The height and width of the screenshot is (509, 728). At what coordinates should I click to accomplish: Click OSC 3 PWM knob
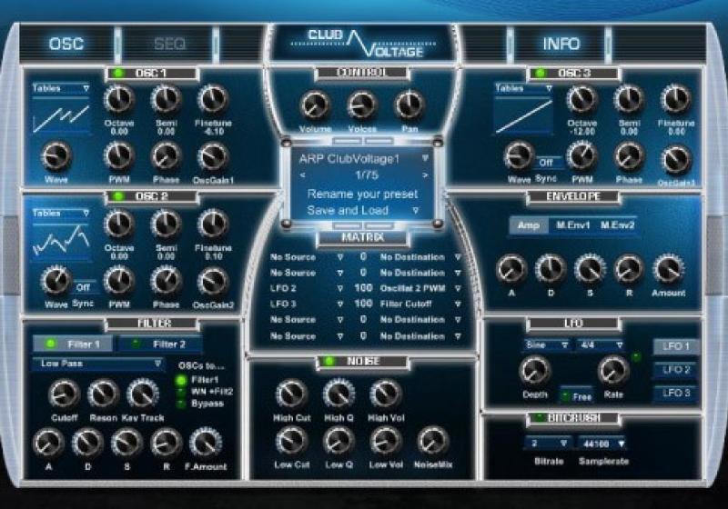[x=582, y=156]
